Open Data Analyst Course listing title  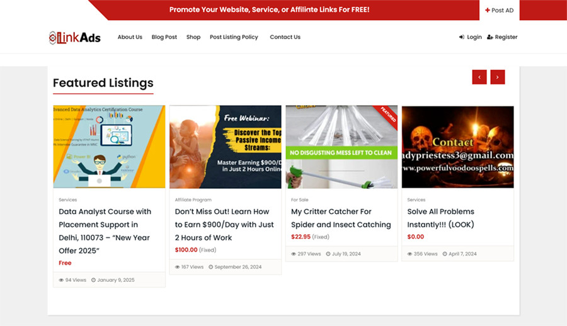pyautogui.click(x=105, y=231)
